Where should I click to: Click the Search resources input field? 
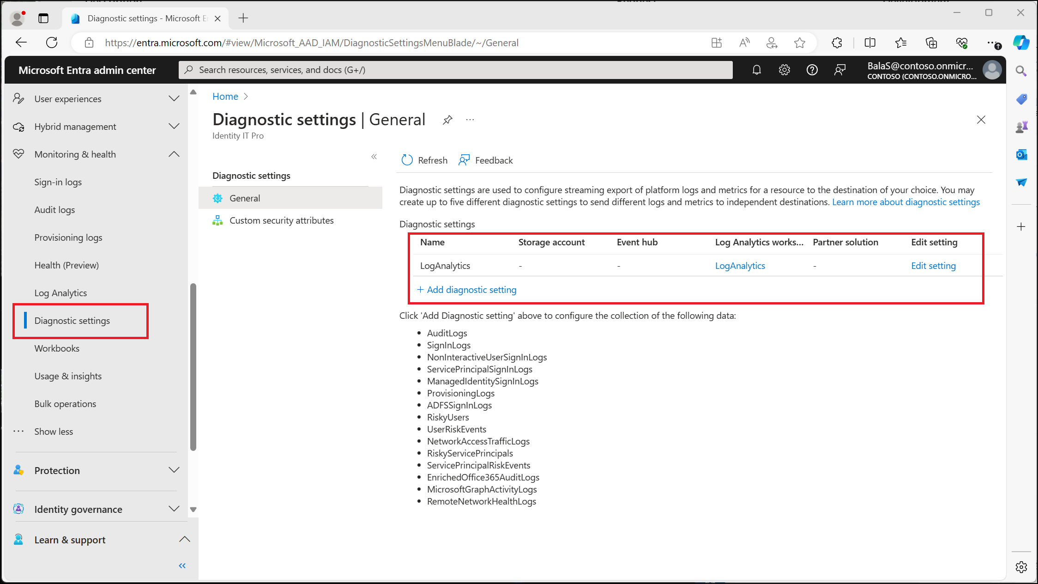[456, 70]
